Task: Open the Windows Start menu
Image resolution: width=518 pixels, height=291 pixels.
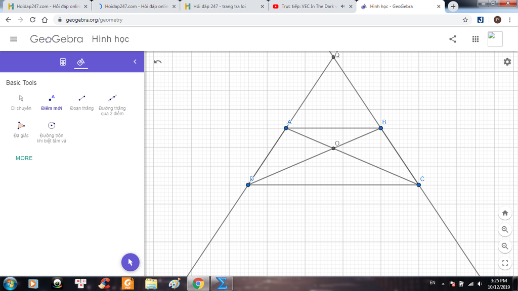Action: tap(10, 283)
